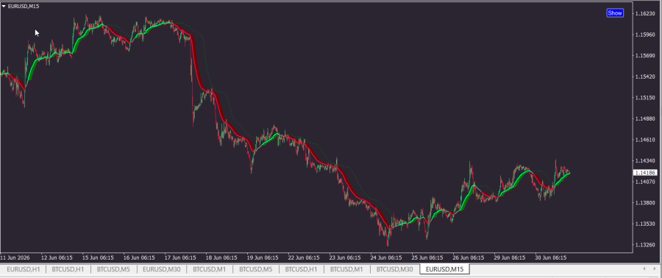Open the BTCUSD,H1 tab beside EURUSD,H1
This screenshot has height=278, width=662.
tap(68, 269)
